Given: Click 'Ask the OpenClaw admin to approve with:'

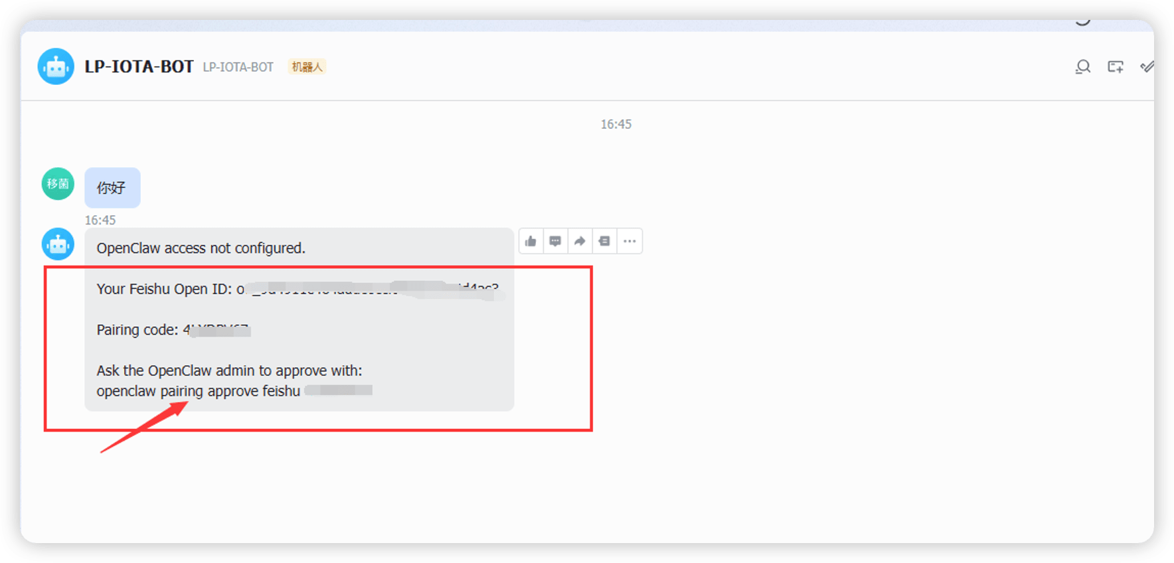Looking at the screenshot, I should click(x=229, y=370).
